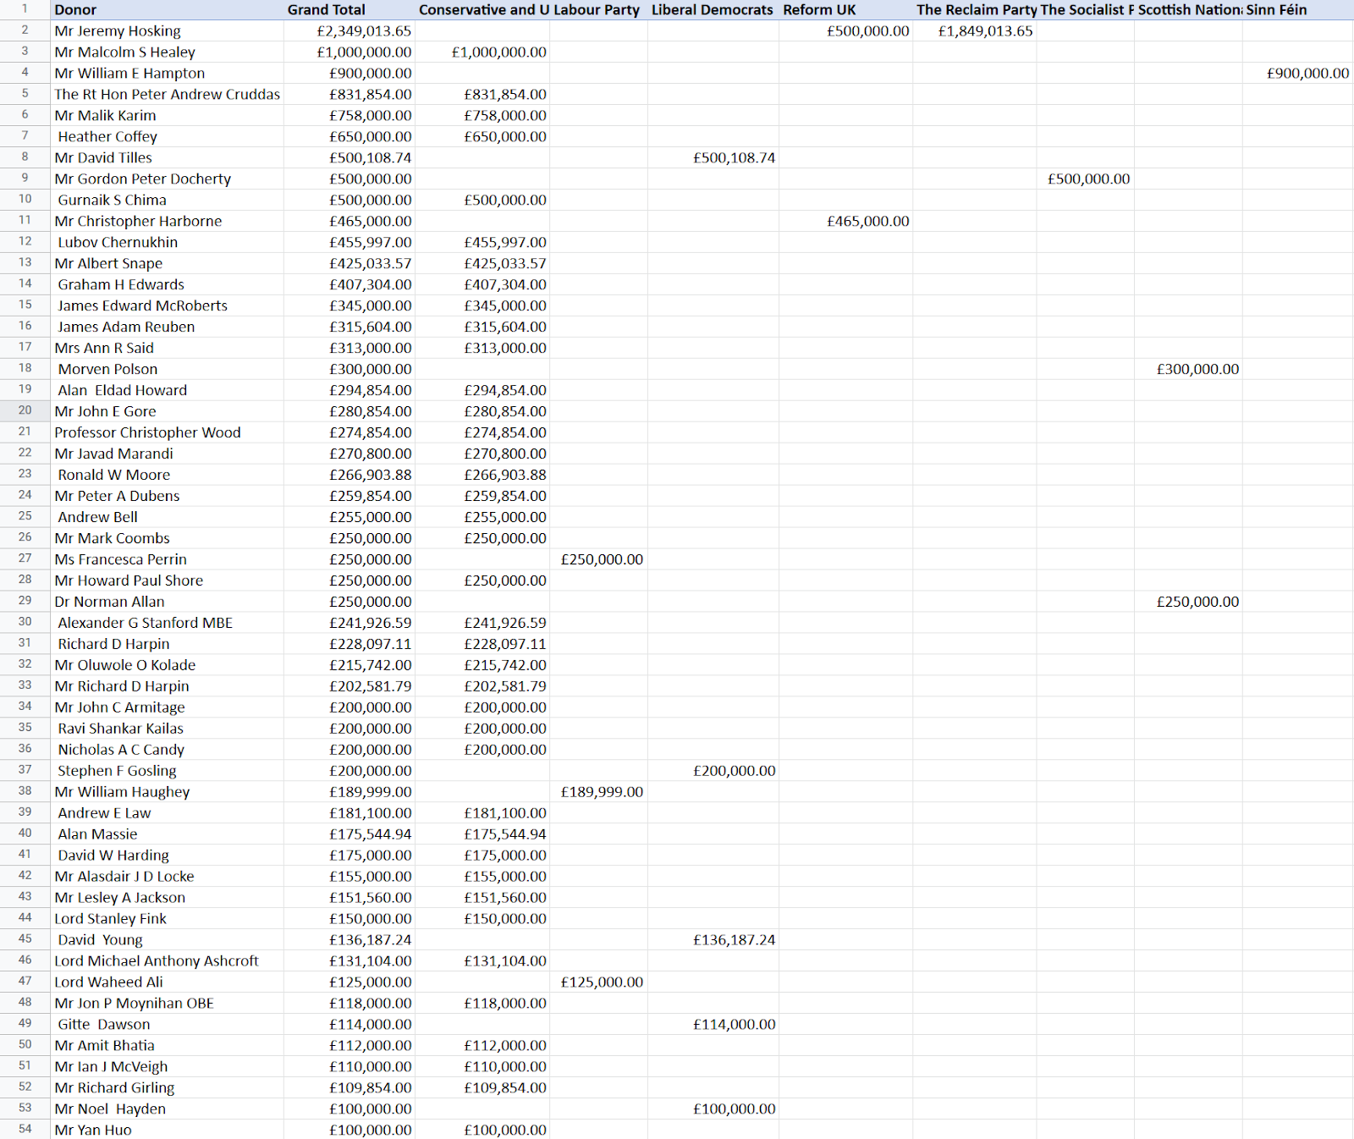Click row number 37 header
The height and width of the screenshot is (1139, 1354).
coord(25,770)
